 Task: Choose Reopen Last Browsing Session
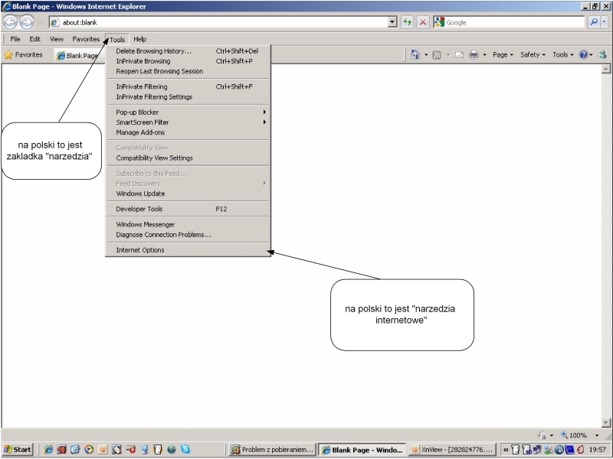click(x=188, y=71)
